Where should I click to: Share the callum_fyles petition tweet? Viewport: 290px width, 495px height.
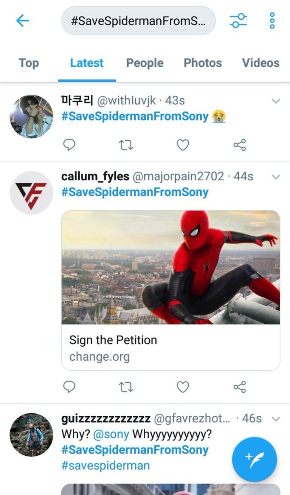[x=239, y=386]
